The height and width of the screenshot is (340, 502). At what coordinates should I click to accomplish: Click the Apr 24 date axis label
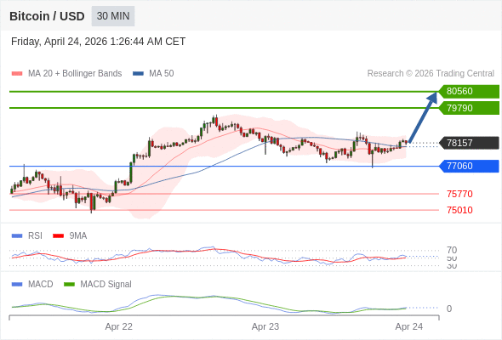[x=409, y=326]
